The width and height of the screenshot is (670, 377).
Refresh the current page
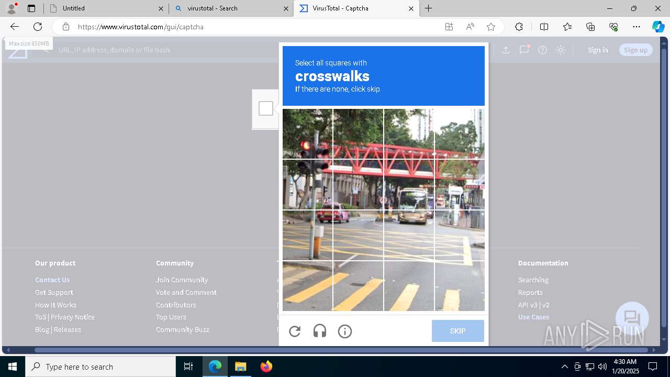click(38, 27)
